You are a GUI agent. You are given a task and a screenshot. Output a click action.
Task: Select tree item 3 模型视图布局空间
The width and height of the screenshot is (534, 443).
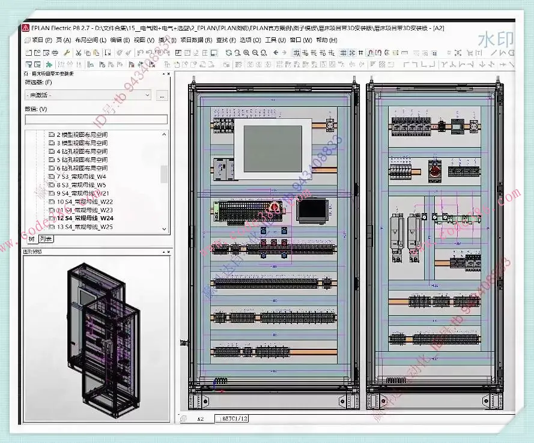tap(82, 143)
